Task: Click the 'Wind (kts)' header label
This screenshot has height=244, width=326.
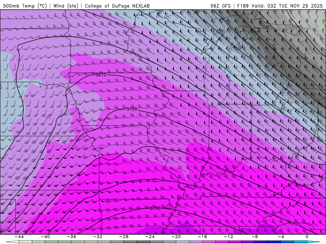Action: (x=66, y=6)
